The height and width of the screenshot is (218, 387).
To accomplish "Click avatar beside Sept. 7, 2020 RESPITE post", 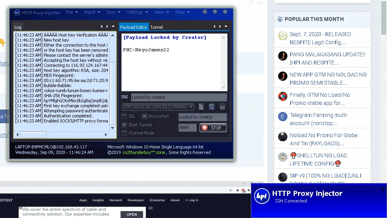I will click(283, 36).
